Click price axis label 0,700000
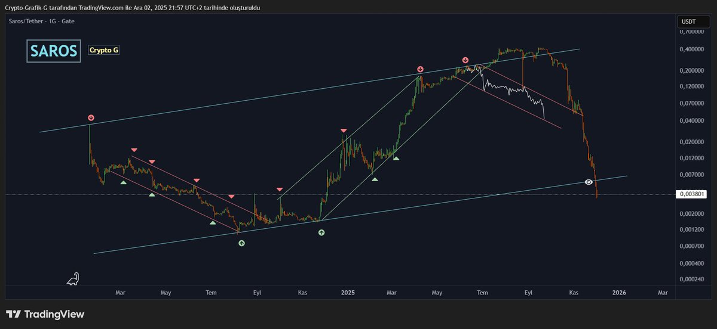 [x=692, y=32]
